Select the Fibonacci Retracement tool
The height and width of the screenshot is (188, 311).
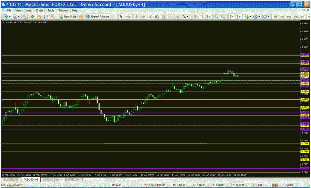pyautogui.click(x=164, y=17)
